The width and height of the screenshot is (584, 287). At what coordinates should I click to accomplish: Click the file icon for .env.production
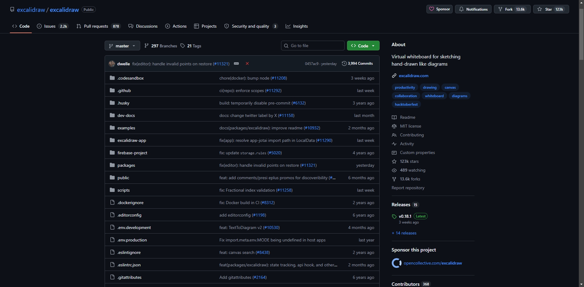[112, 240]
